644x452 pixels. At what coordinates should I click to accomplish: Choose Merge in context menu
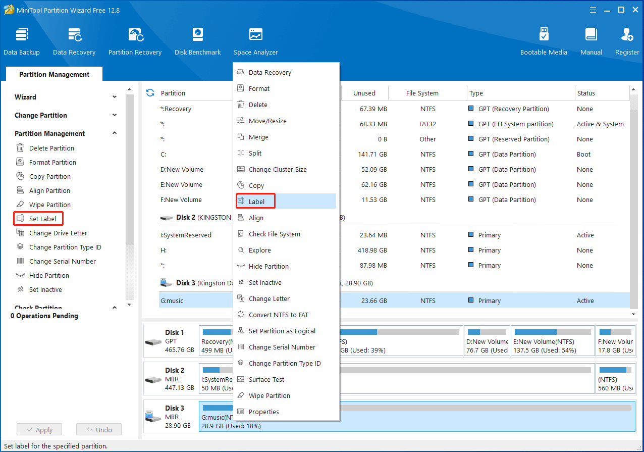point(286,137)
